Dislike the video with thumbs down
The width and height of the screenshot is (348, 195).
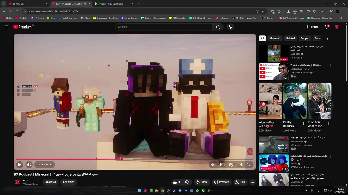tap(187, 182)
